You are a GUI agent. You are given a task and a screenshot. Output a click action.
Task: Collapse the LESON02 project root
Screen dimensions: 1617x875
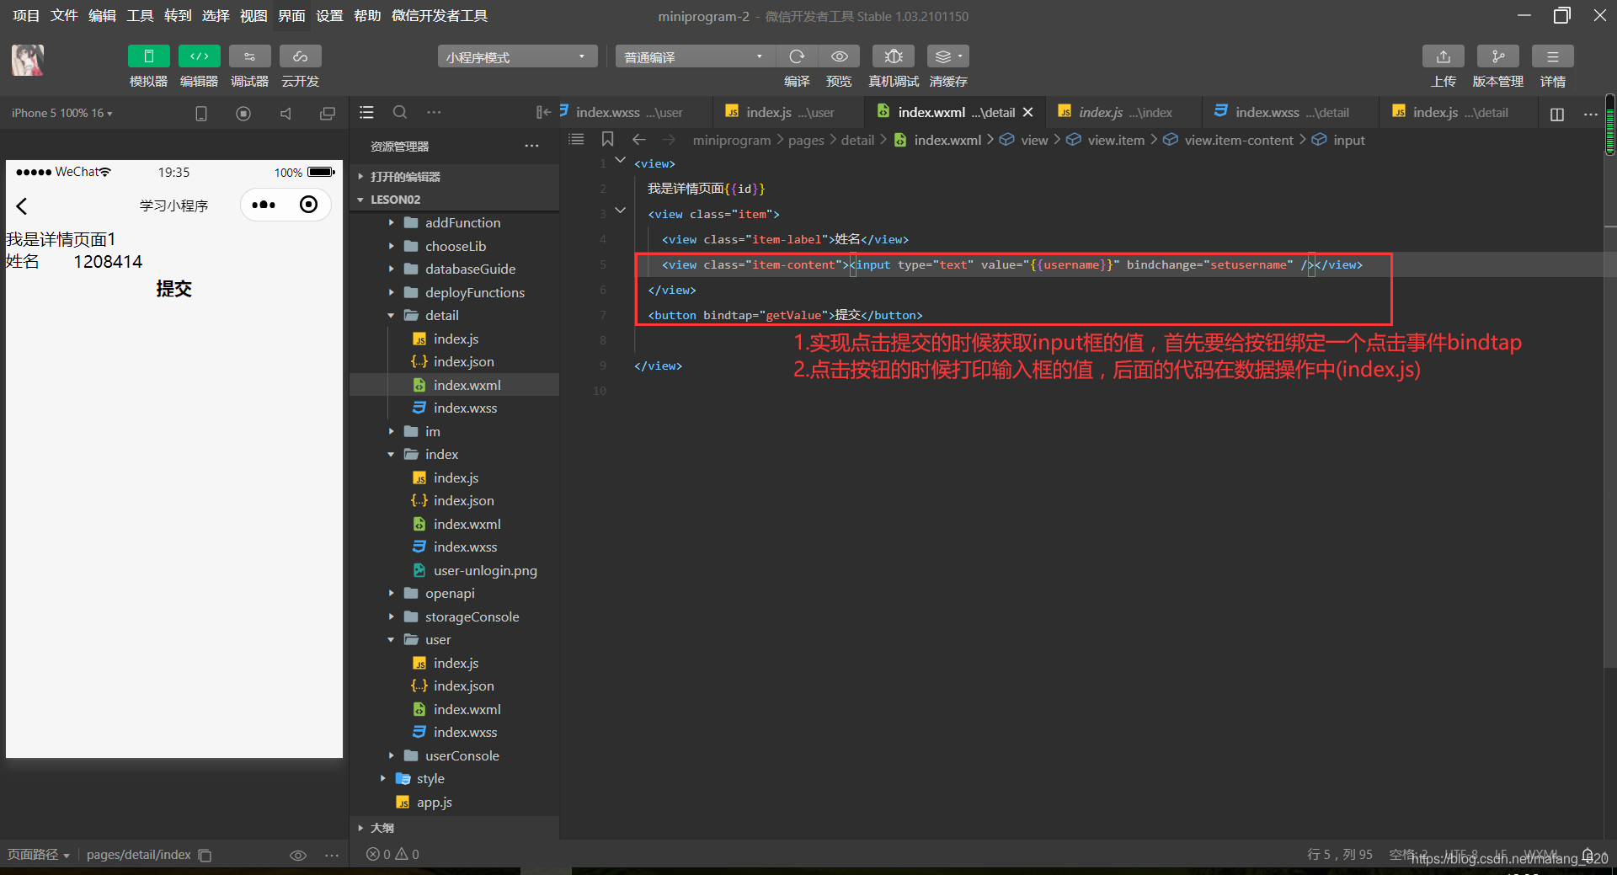(x=454, y=200)
